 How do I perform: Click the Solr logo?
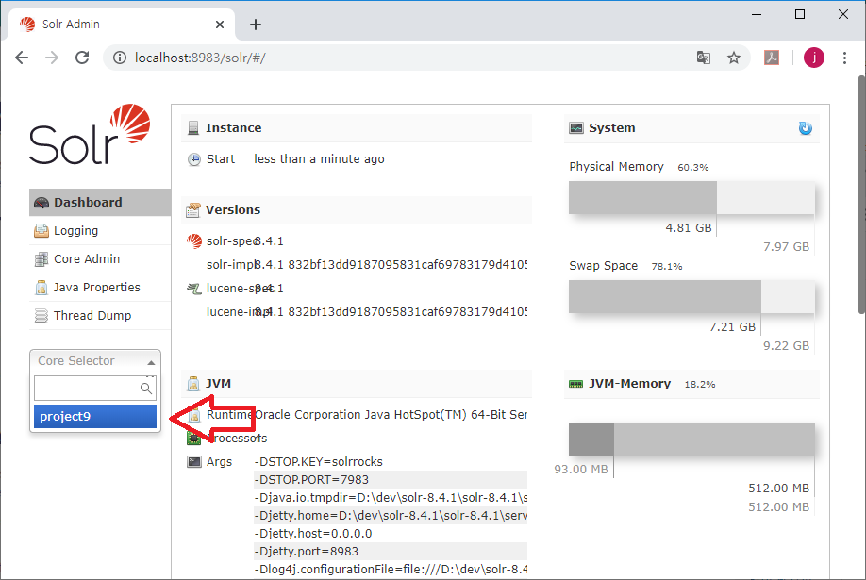[x=90, y=134]
